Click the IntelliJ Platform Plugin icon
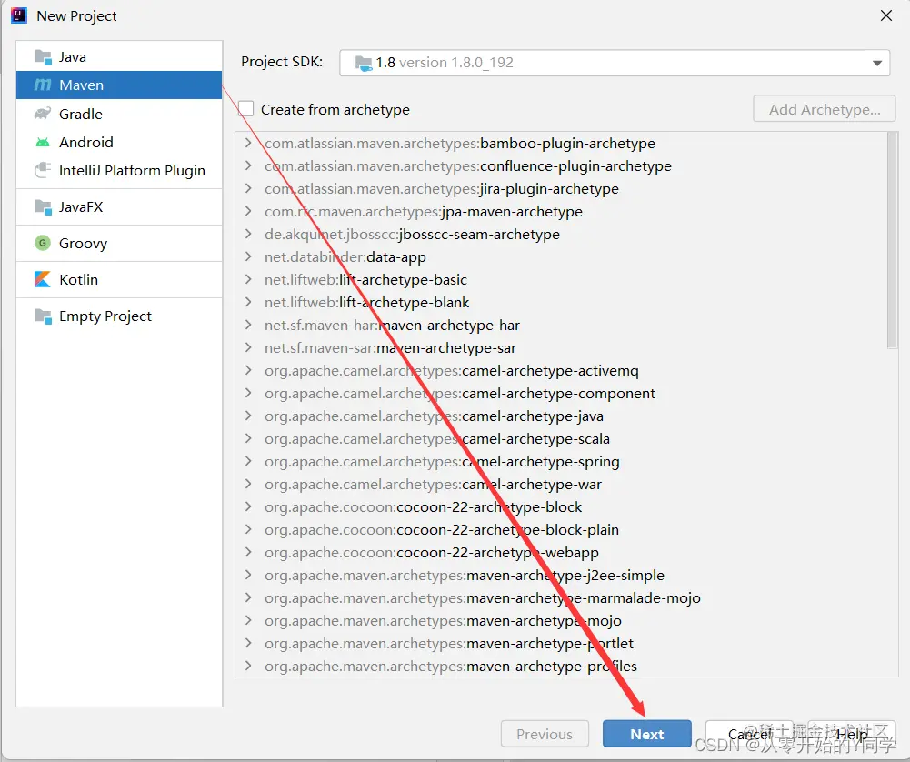Viewport: 910px width, 762px height. pos(43,170)
